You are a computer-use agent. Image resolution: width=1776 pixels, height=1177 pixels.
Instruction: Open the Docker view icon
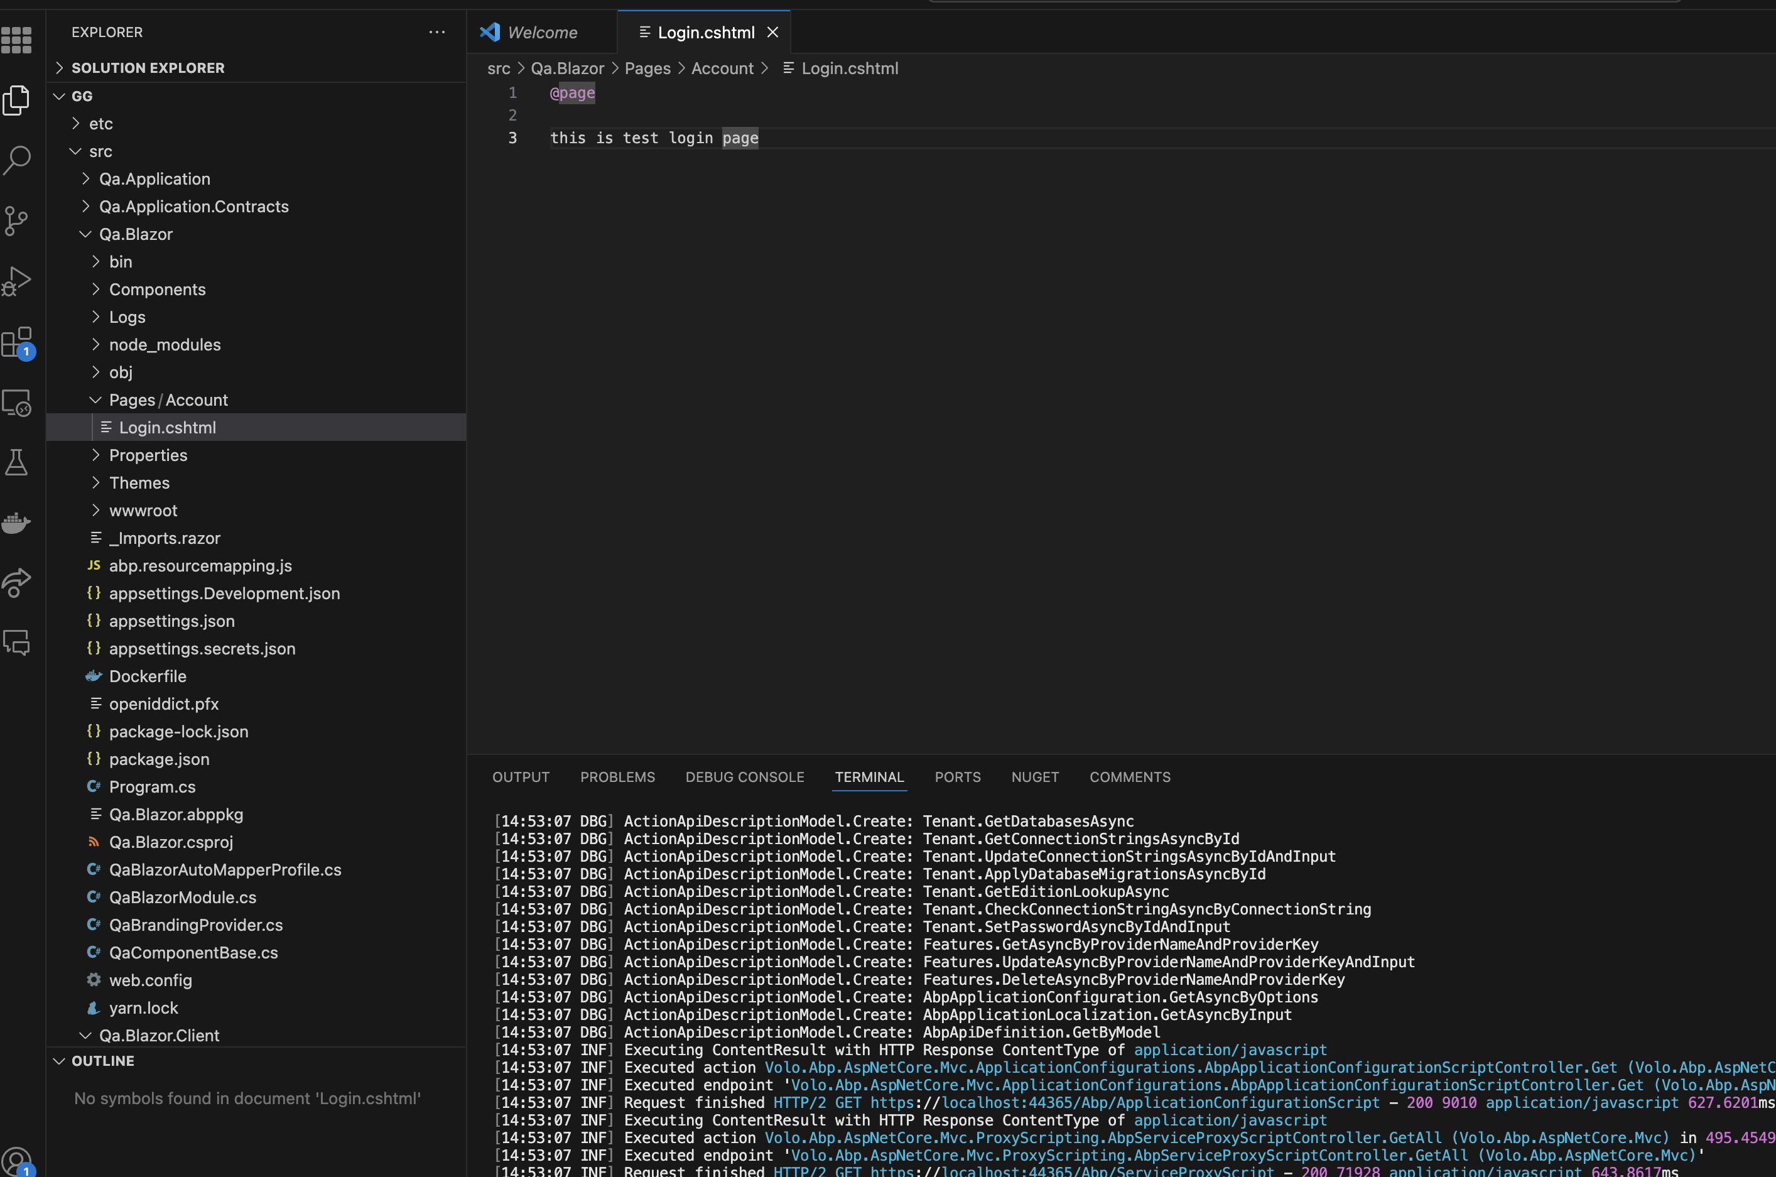coord(16,523)
